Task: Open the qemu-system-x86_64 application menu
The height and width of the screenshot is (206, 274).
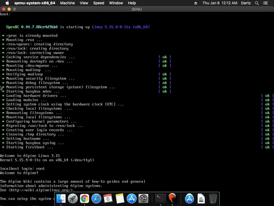Action: coord(35,3)
